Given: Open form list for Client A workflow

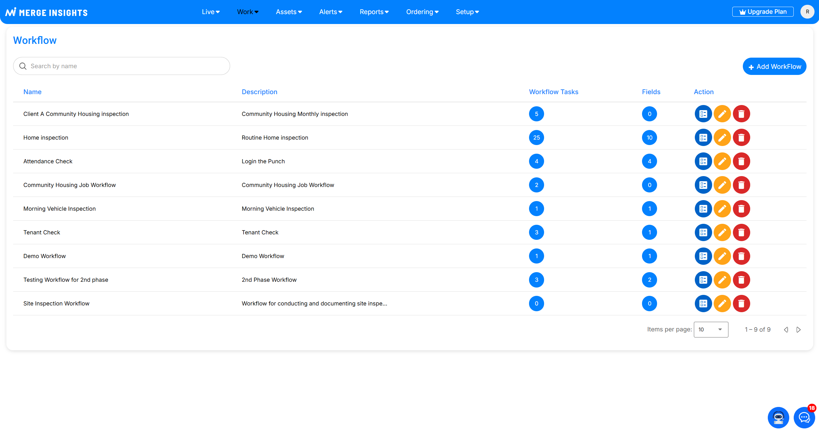Looking at the screenshot, I should coord(703,114).
